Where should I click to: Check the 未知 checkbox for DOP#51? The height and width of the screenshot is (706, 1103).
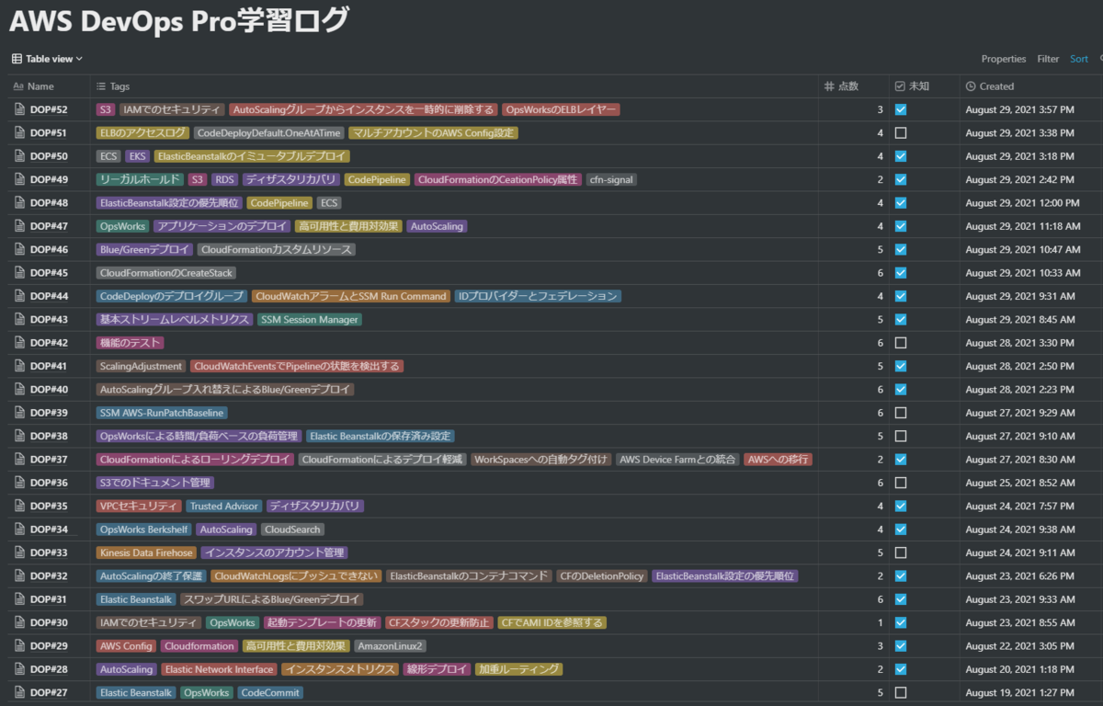point(901,133)
